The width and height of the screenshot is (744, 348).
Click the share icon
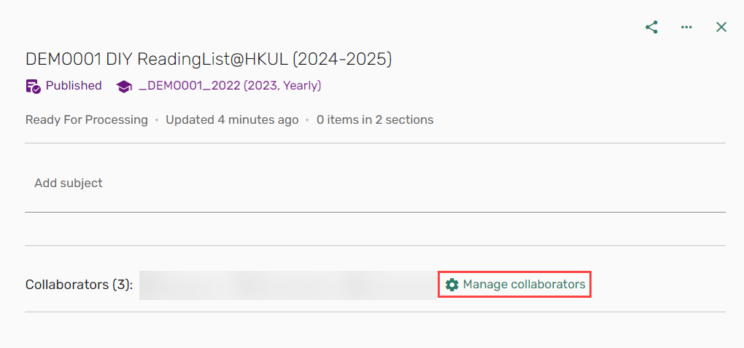[651, 27]
